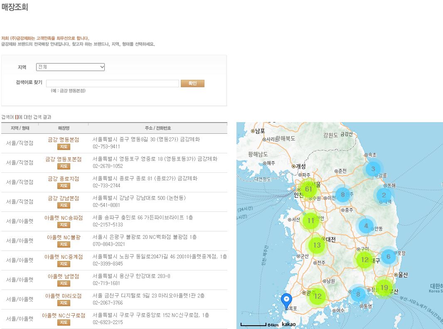Click the 확인 search confirm button
Screen dimensions: 443x329
pyautogui.click(x=192, y=83)
